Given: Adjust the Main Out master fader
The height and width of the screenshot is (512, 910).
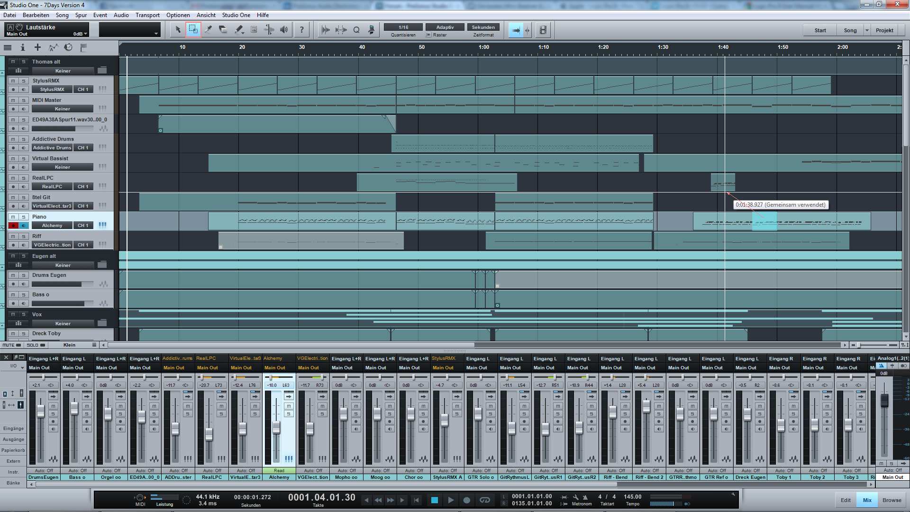Looking at the screenshot, I should coord(884,401).
